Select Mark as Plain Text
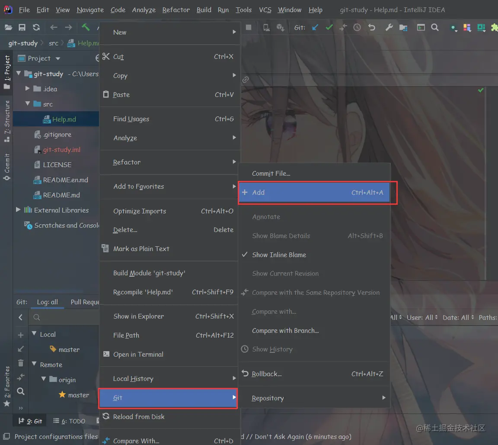 (x=168, y=249)
